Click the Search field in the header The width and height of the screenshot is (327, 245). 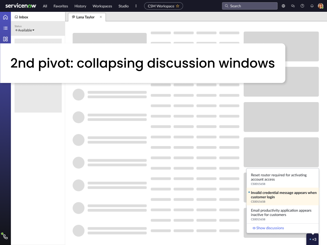[249, 6]
